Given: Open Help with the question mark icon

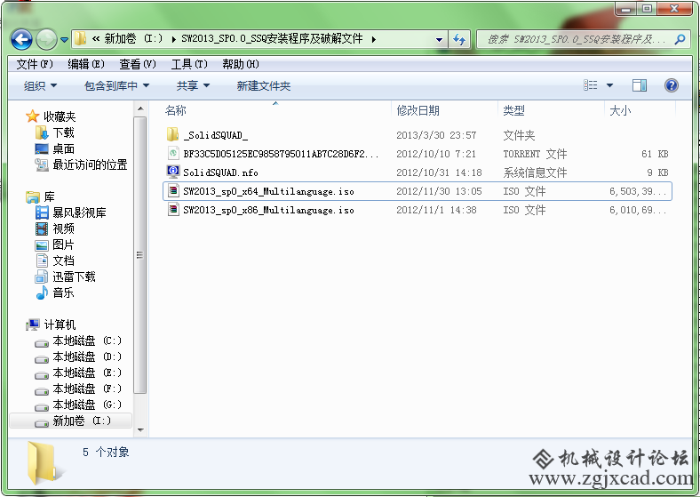Looking at the screenshot, I should point(672,85).
